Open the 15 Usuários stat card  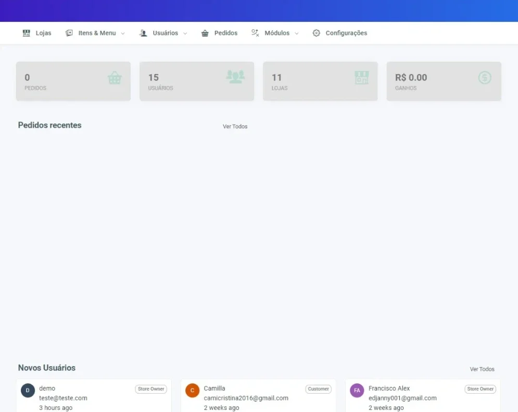coord(197,81)
